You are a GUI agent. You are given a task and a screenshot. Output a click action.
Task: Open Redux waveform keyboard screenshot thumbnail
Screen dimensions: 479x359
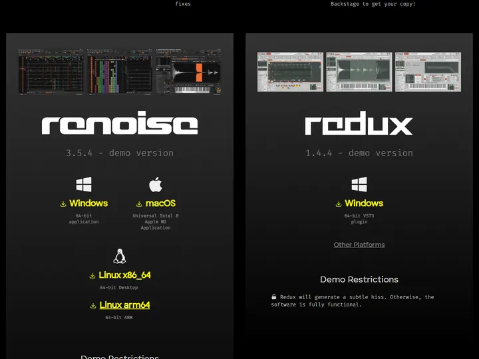pos(359,72)
